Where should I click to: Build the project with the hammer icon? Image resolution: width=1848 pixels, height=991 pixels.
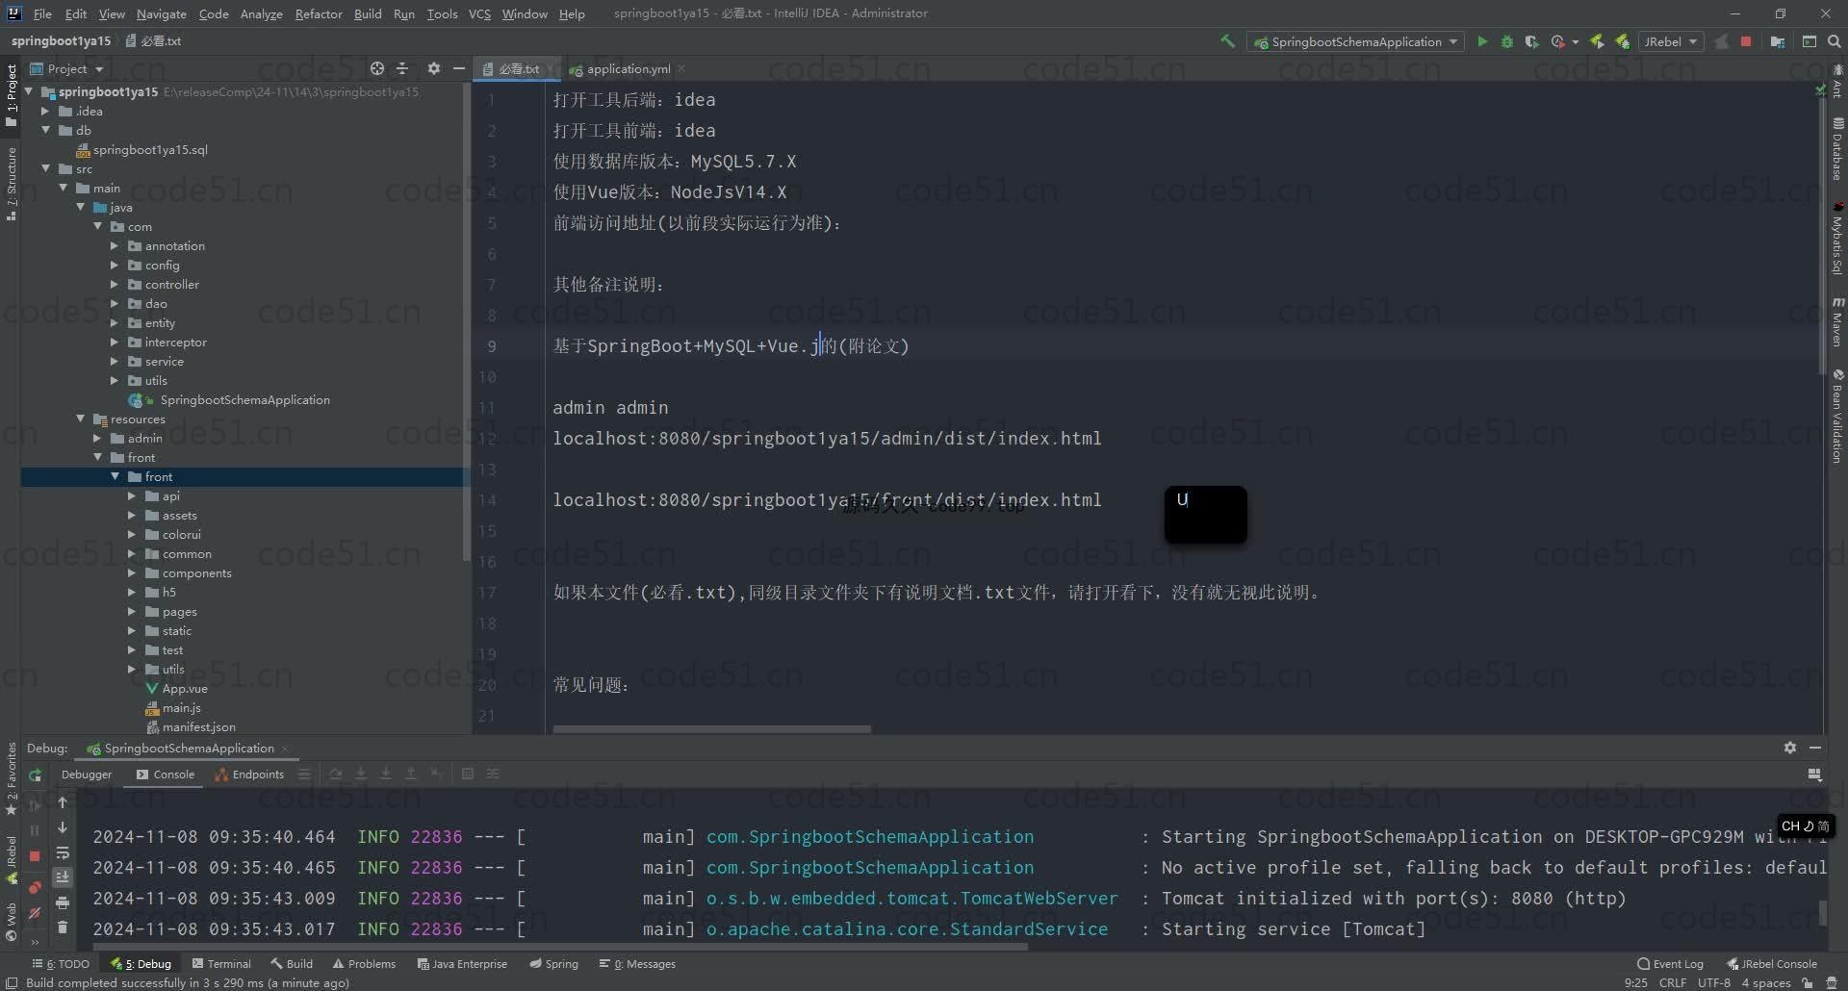pos(1227,41)
